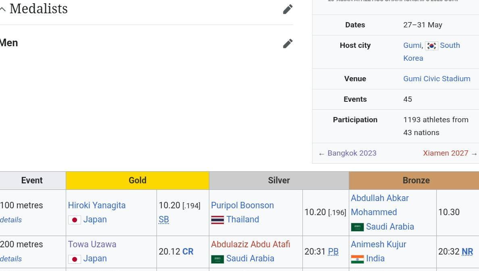
Task: Open the Gumi Civic Stadium link
Action: coord(437,79)
